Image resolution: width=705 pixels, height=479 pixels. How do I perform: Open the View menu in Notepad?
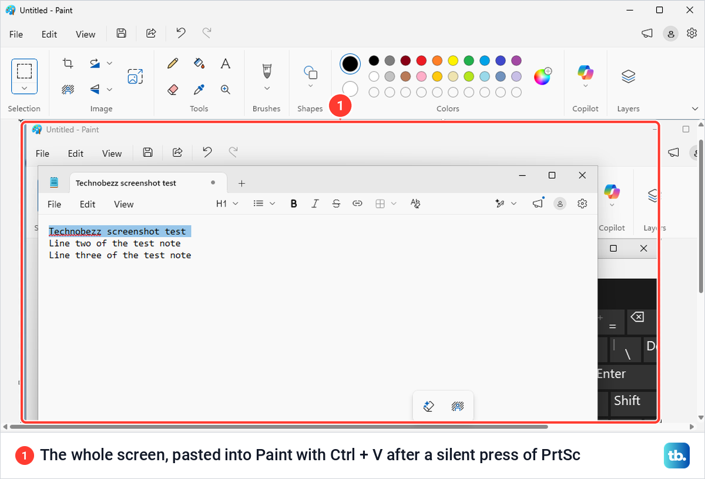pos(123,204)
